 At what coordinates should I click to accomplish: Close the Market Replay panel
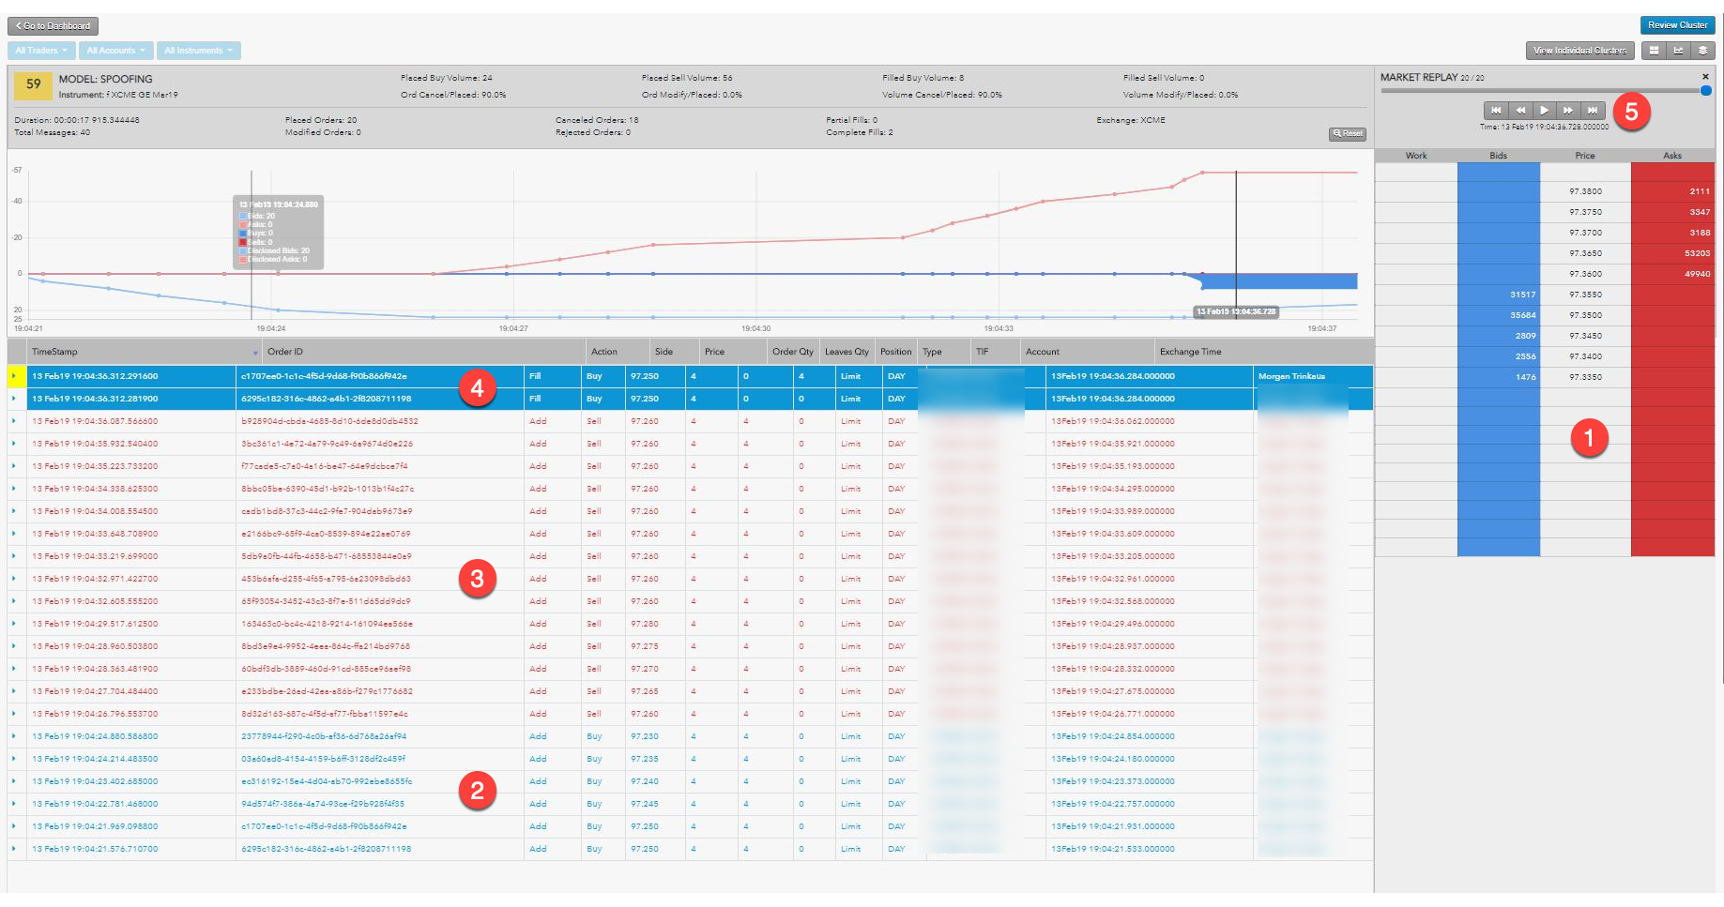click(x=1705, y=77)
